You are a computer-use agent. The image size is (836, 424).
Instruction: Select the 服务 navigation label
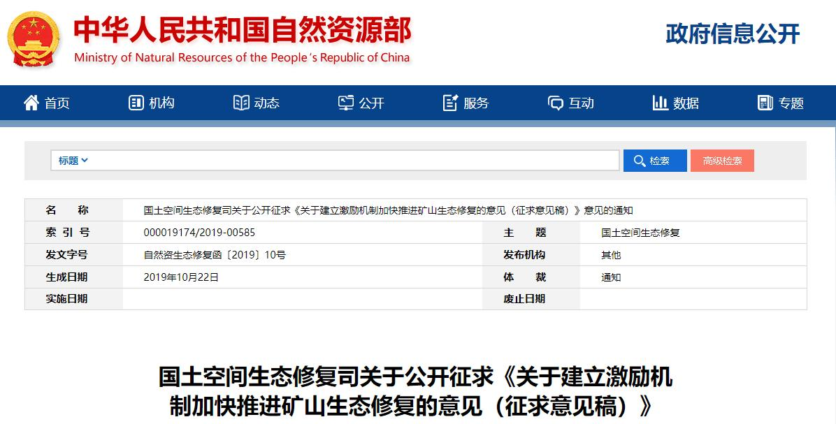pos(476,103)
